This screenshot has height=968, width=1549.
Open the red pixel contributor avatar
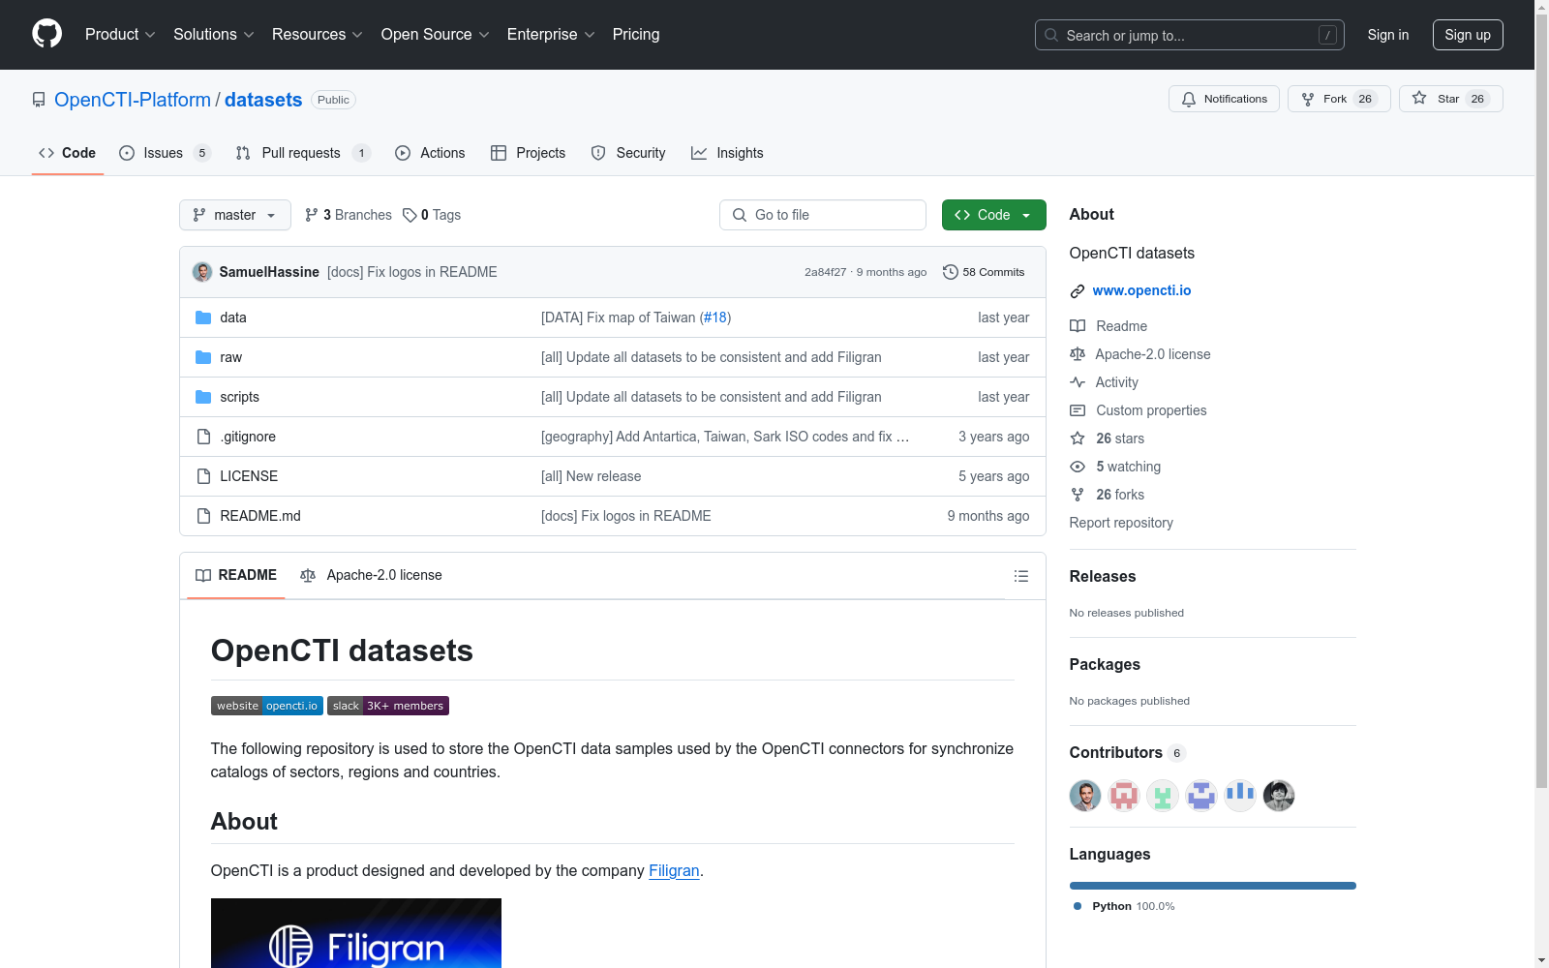[x=1124, y=796]
